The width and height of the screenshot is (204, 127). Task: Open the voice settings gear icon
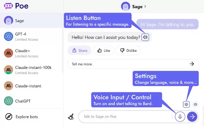[186, 104]
